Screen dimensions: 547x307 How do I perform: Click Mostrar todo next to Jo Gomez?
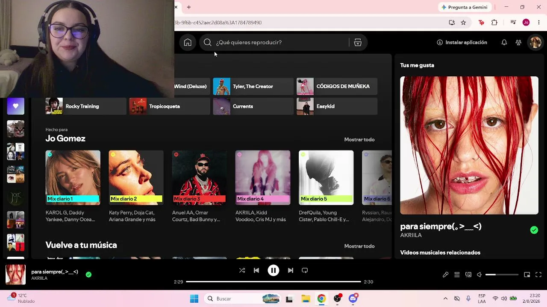(359, 139)
